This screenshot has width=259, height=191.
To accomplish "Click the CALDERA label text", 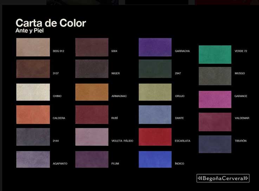I will pos(59,118).
